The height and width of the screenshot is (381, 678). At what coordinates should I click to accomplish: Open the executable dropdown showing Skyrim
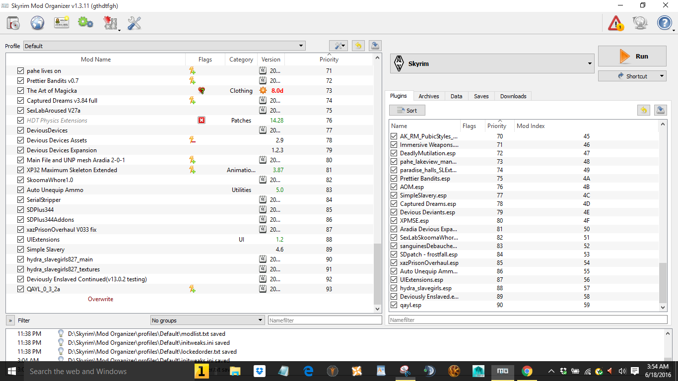click(x=492, y=63)
